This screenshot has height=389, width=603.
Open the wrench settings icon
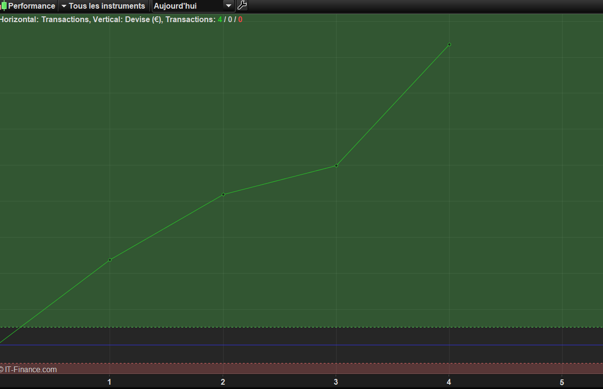coord(242,6)
